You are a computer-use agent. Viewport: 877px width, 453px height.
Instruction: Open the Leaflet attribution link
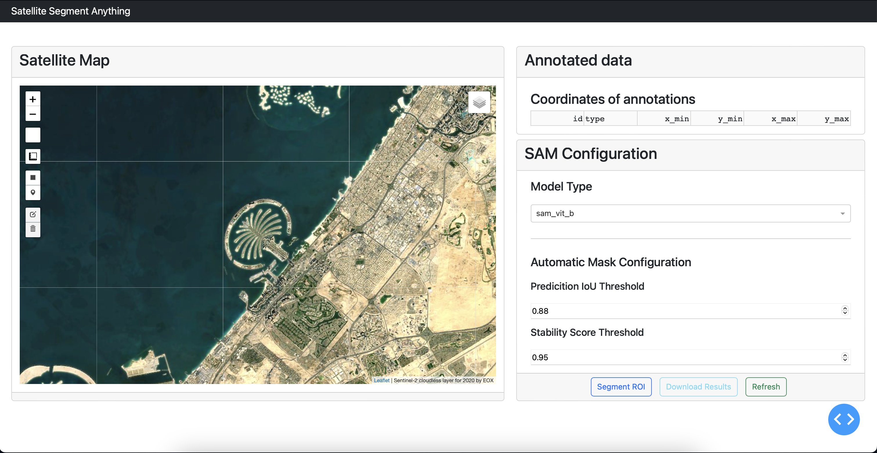tap(381, 380)
